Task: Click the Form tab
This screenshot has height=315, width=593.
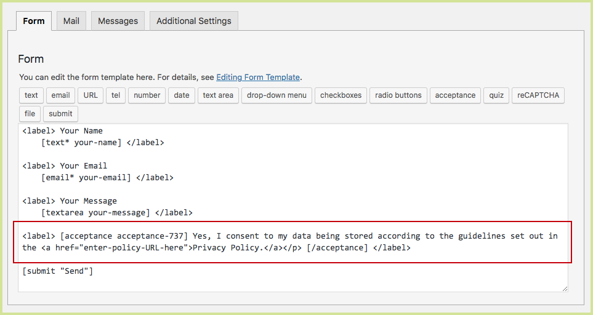Action: pos(34,21)
